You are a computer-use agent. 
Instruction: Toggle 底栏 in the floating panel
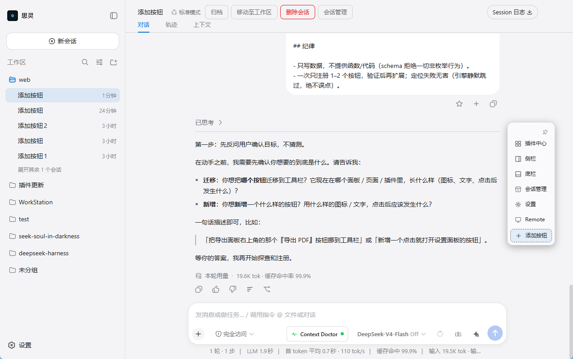[x=531, y=174]
